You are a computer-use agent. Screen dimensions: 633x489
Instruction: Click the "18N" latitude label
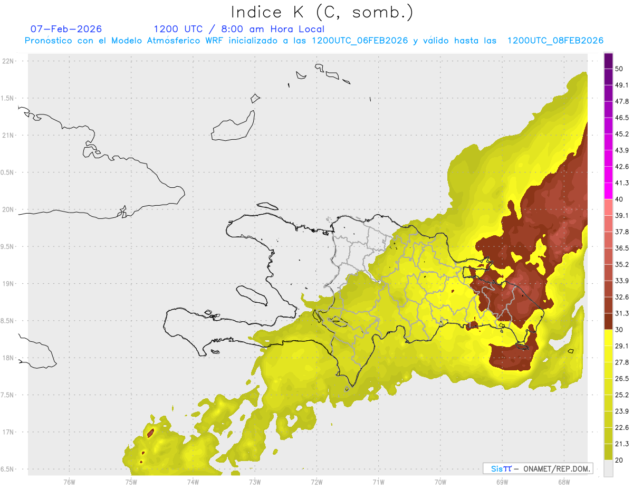click(x=8, y=358)
